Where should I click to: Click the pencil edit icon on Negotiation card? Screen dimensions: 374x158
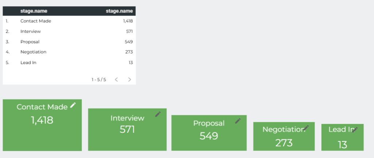click(x=306, y=128)
